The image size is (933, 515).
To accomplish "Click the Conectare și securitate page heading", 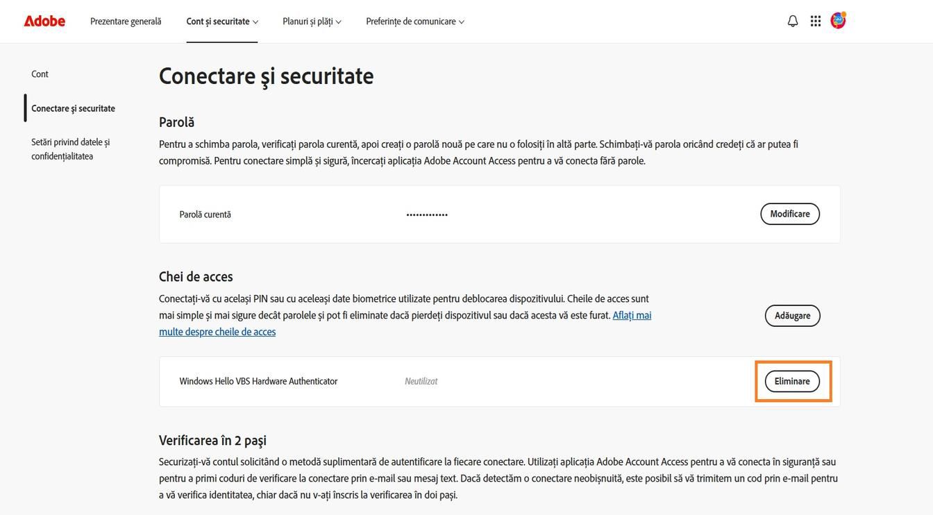I will (x=266, y=76).
